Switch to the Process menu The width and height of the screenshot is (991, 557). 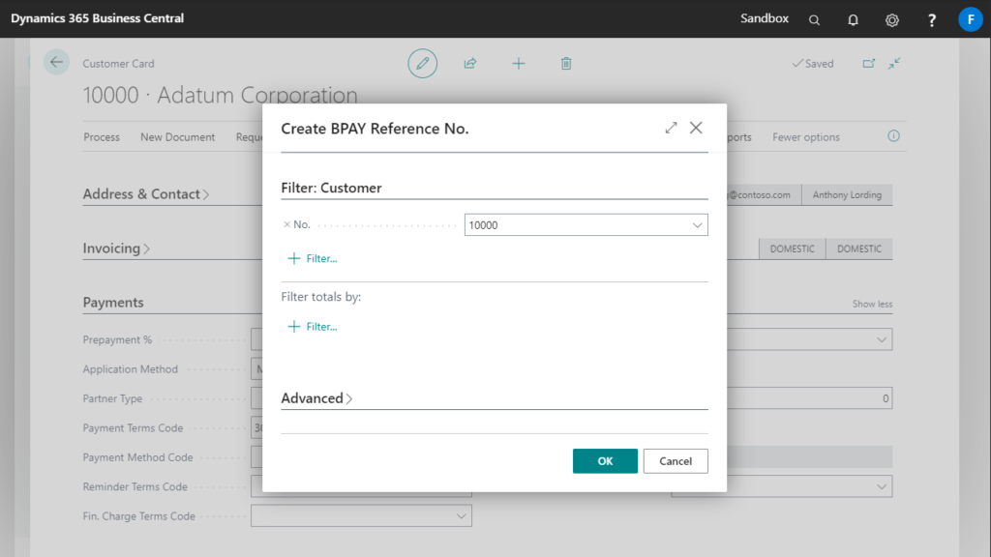tap(102, 136)
